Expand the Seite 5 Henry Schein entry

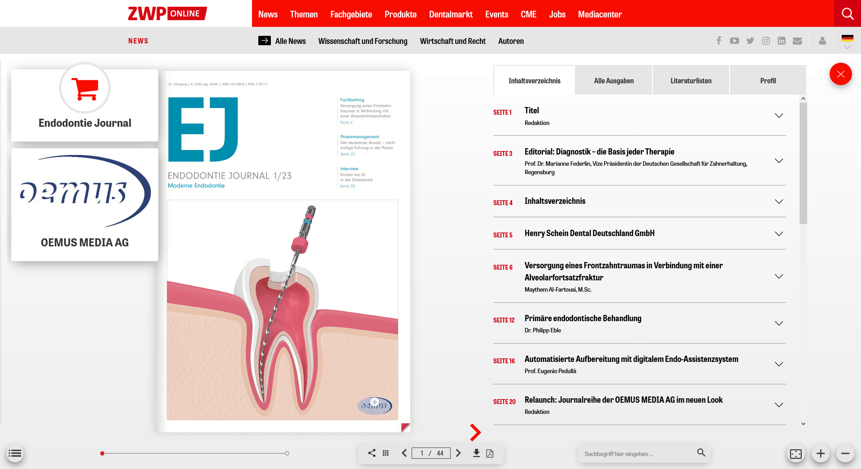(778, 233)
